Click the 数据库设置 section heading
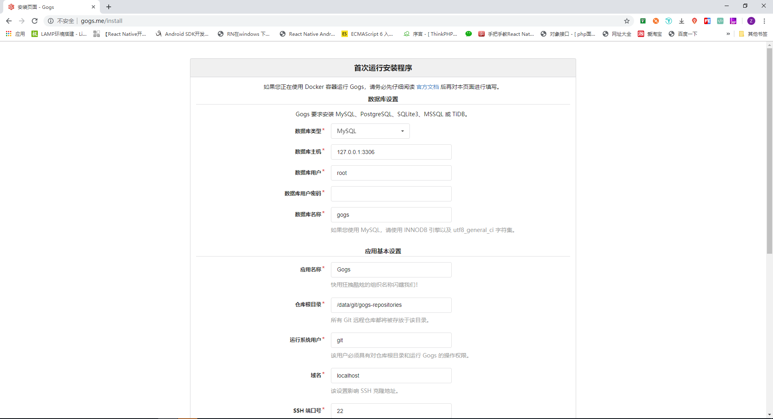773x419 pixels. click(383, 99)
